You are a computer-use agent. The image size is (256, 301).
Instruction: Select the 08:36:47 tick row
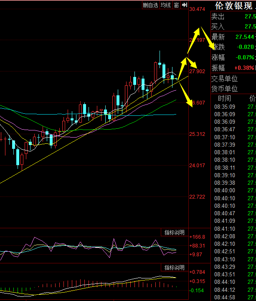click(x=235, y=129)
